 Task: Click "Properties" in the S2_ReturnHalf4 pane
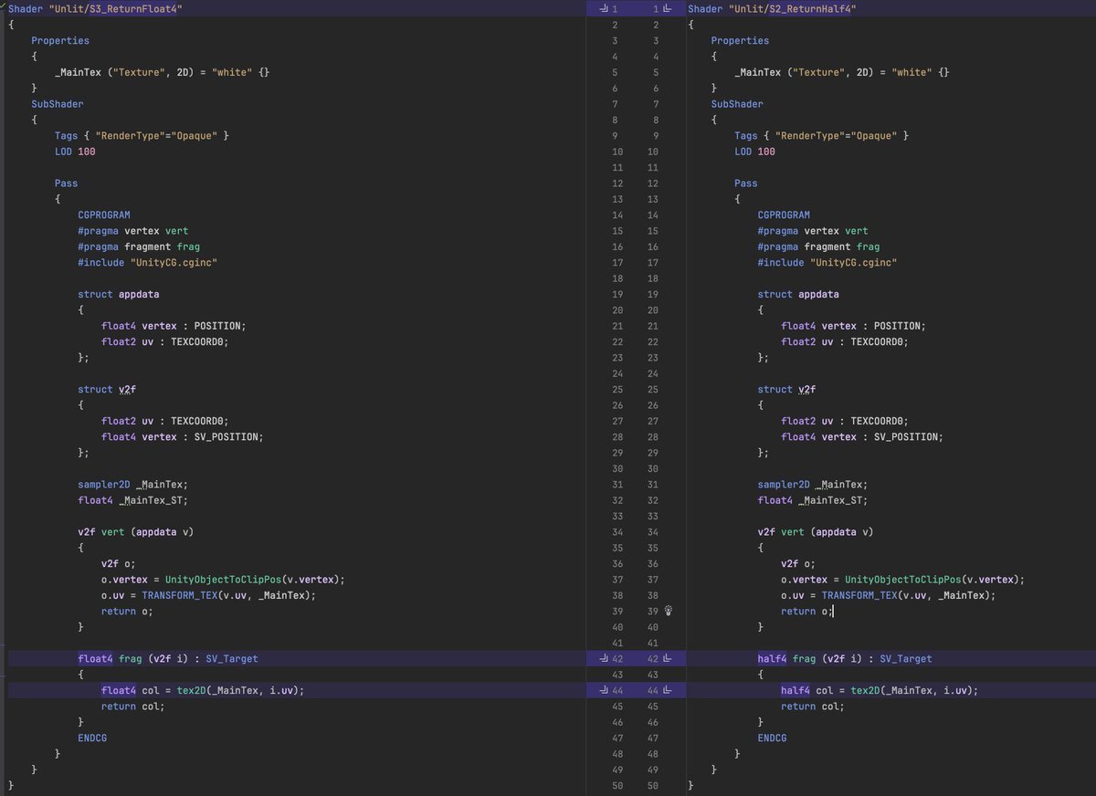(x=740, y=40)
